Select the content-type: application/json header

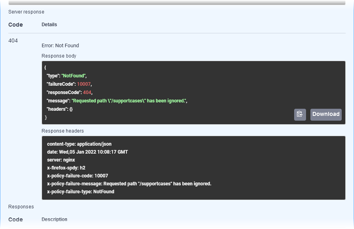click(82, 144)
